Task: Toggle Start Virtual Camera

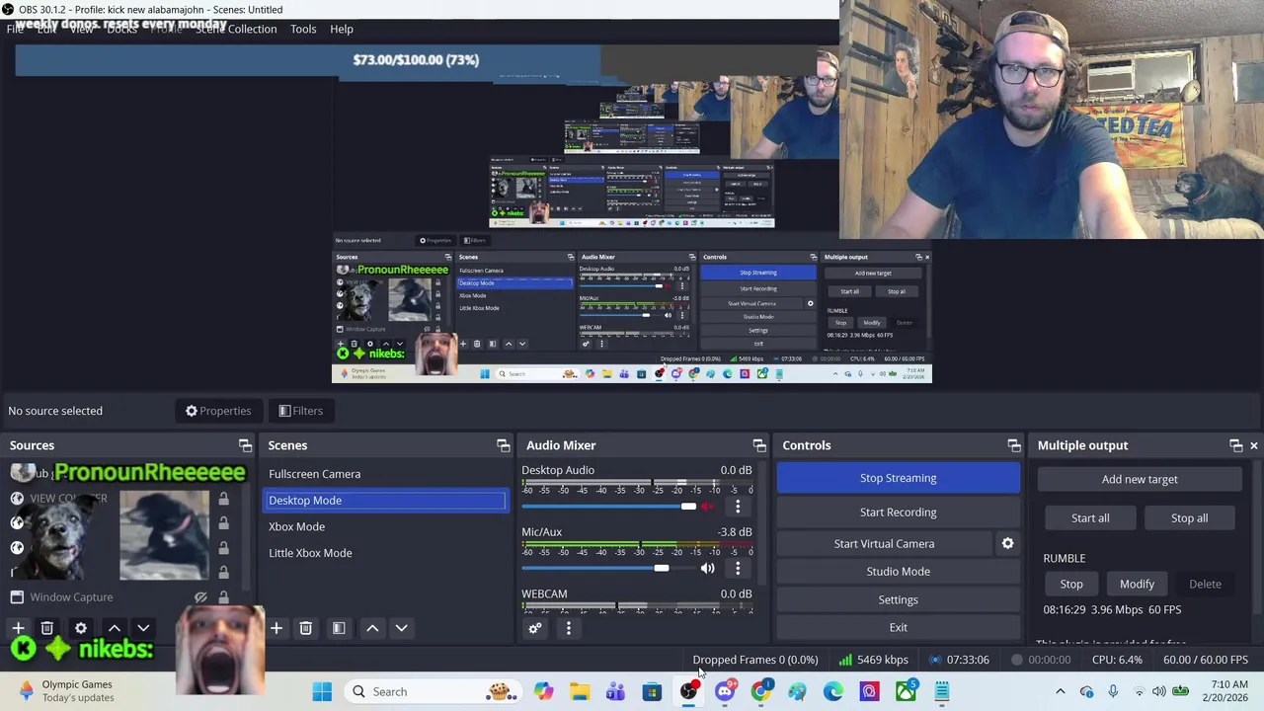Action: [884, 544]
